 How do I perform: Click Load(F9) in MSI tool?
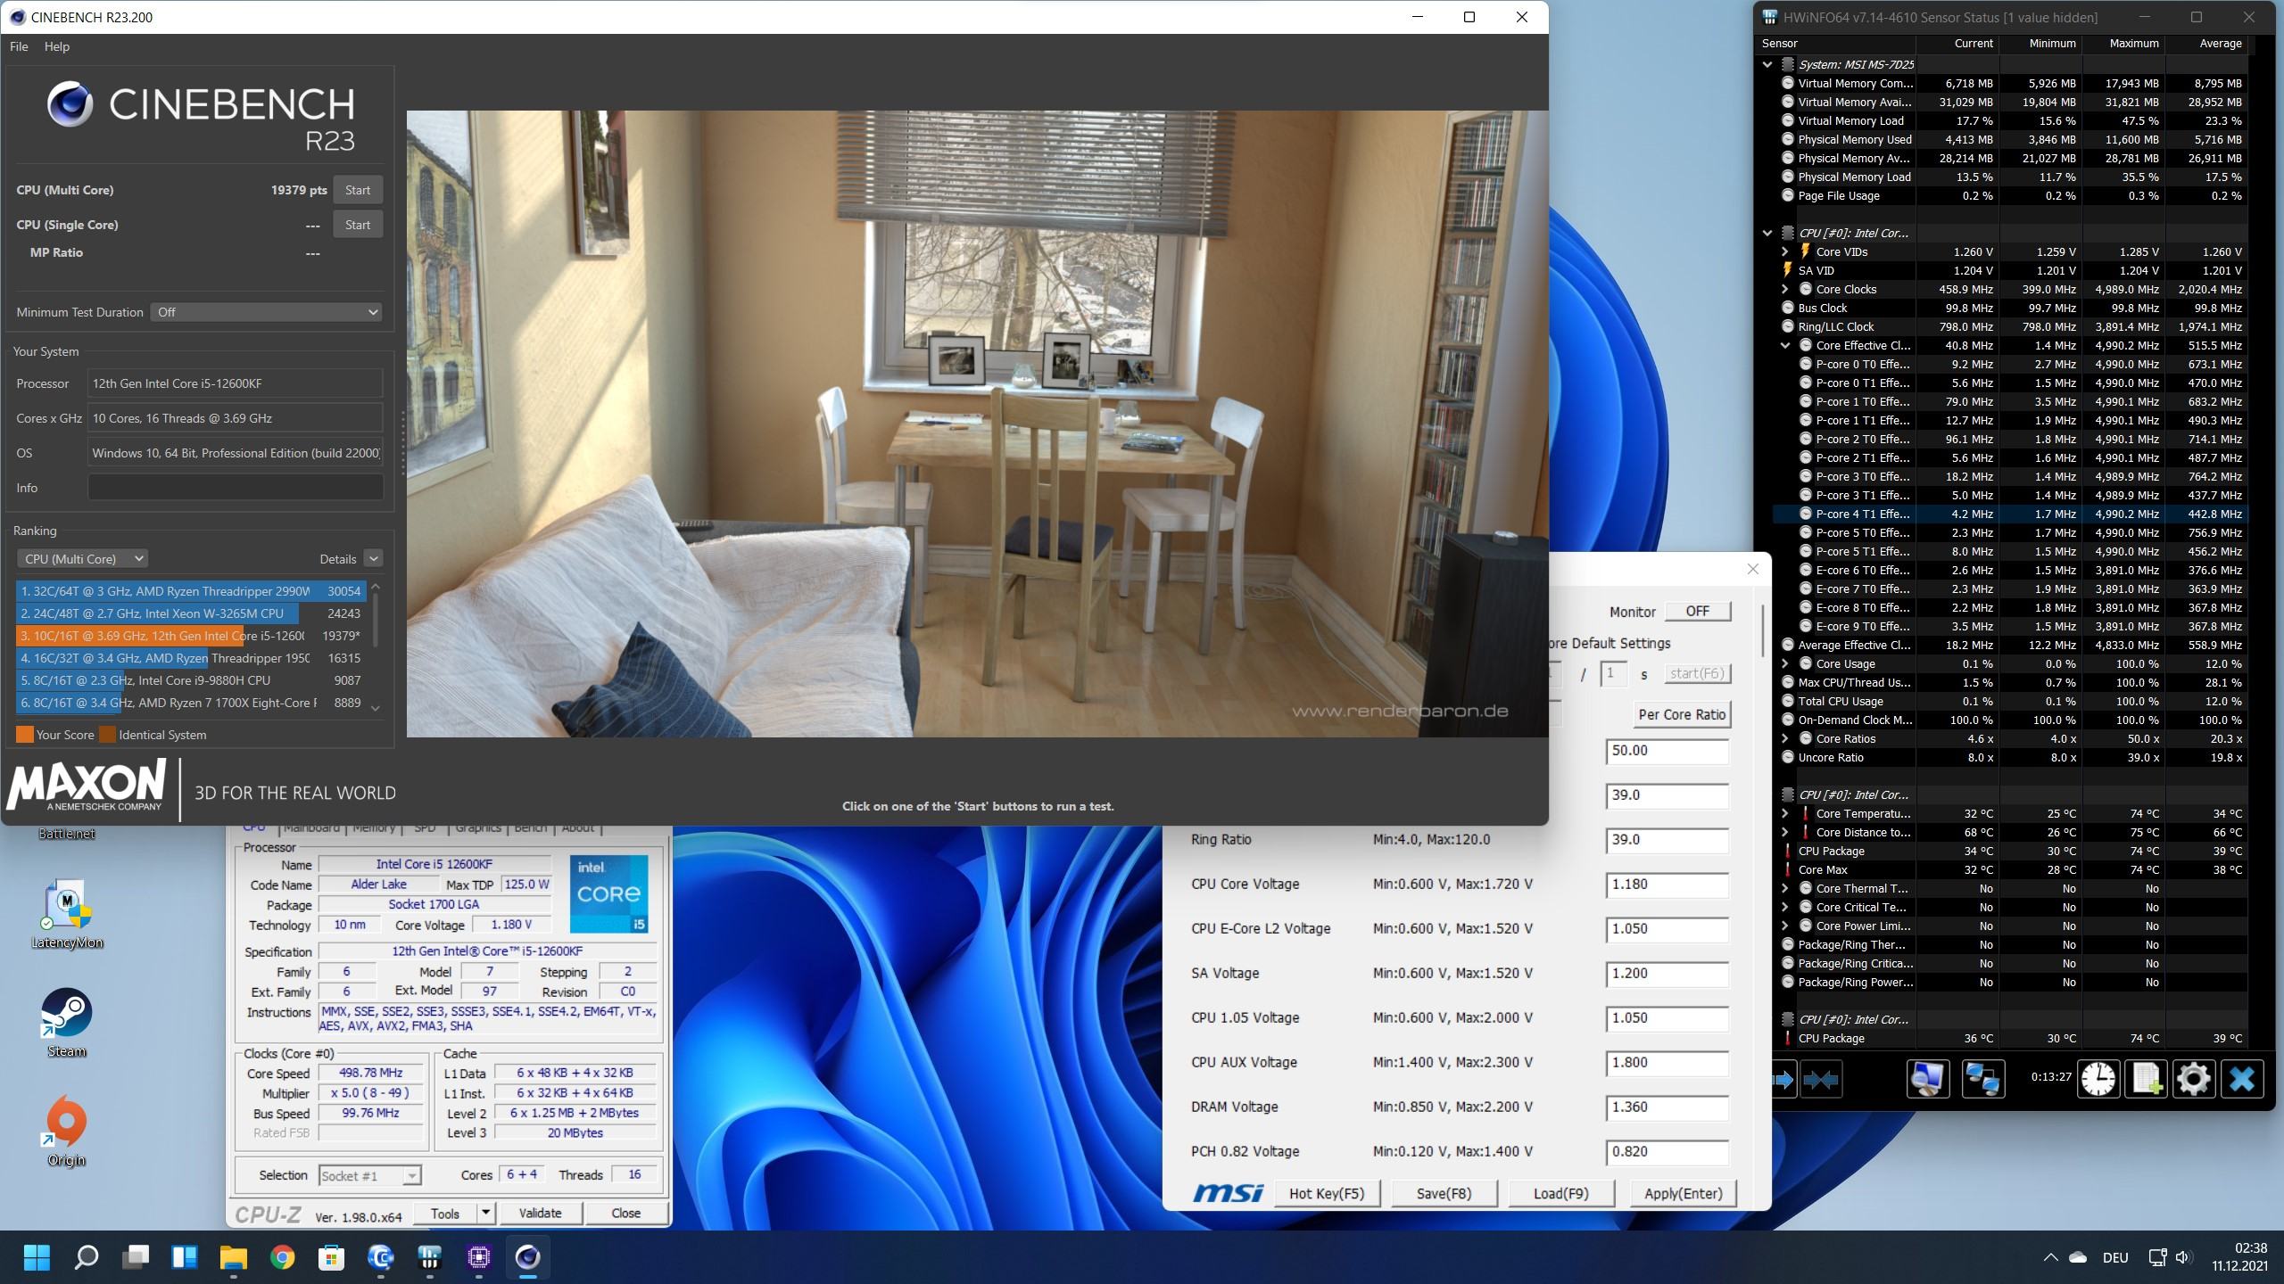pos(1560,1193)
